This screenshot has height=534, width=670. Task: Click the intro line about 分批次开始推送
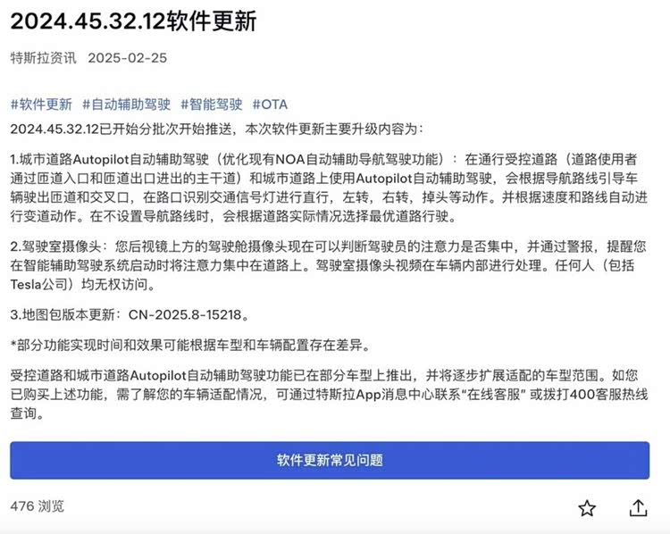[x=217, y=129]
